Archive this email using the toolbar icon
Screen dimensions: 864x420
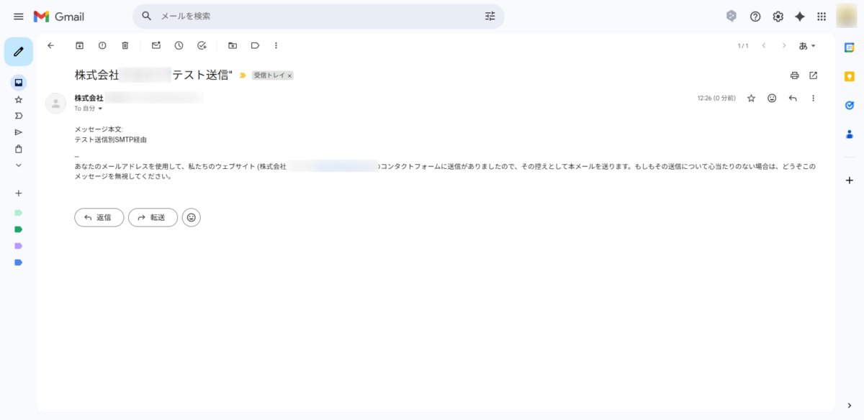coord(80,45)
